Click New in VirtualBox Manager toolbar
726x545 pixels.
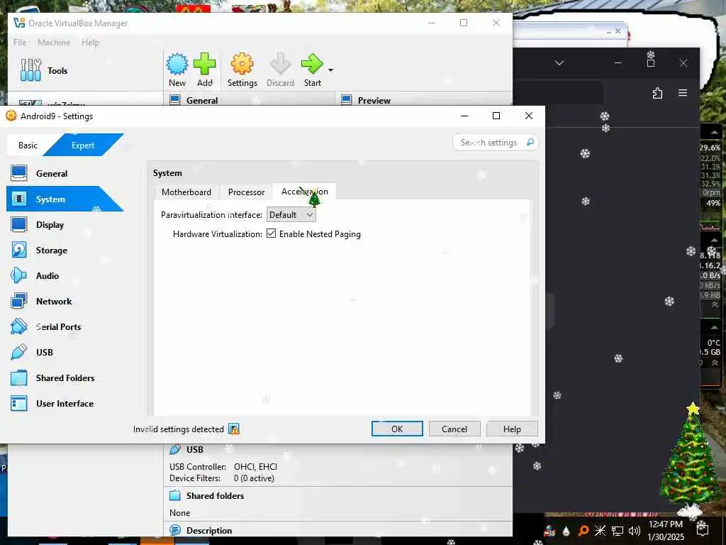(177, 70)
